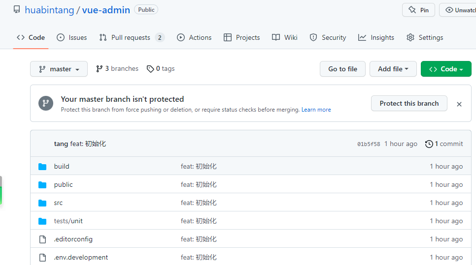Click the src row commit message
Viewport: 476px width, 265px height.
tap(199, 203)
